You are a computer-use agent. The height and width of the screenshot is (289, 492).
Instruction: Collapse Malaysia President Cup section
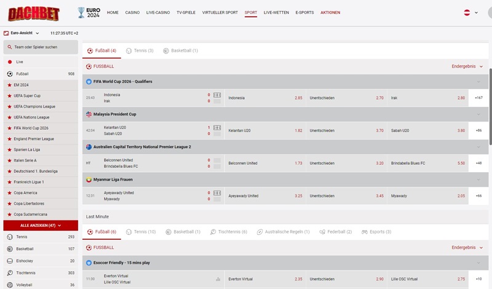pos(478,114)
